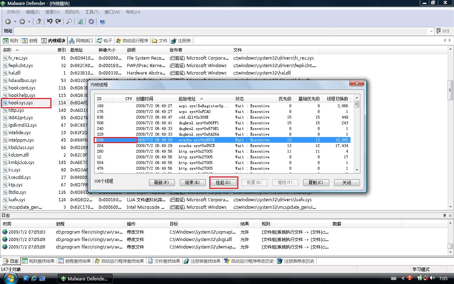Click the Forward navigation arrow icon
The width and height of the screenshot is (454, 284).
point(22,22)
